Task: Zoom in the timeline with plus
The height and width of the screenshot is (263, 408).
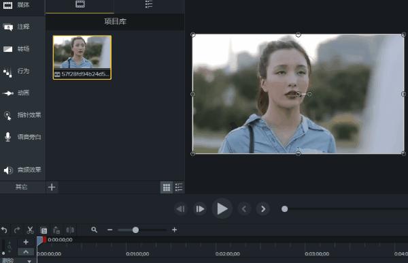Action: pos(174,230)
